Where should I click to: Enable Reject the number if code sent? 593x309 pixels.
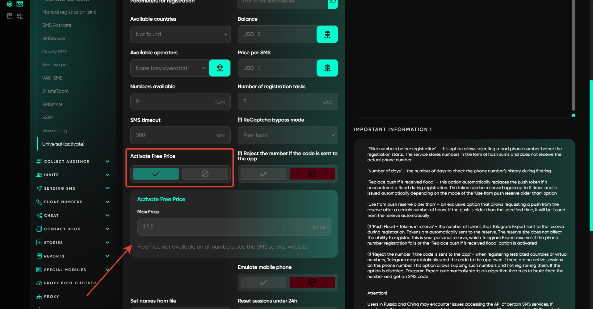[x=263, y=174]
